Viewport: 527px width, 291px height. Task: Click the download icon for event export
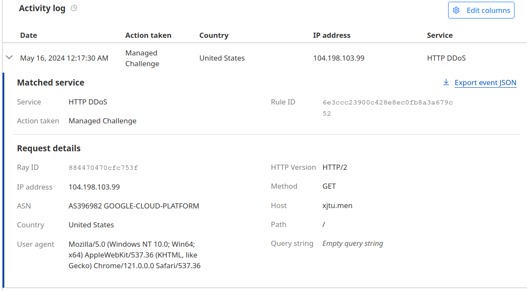pyautogui.click(x=446, y=82)
